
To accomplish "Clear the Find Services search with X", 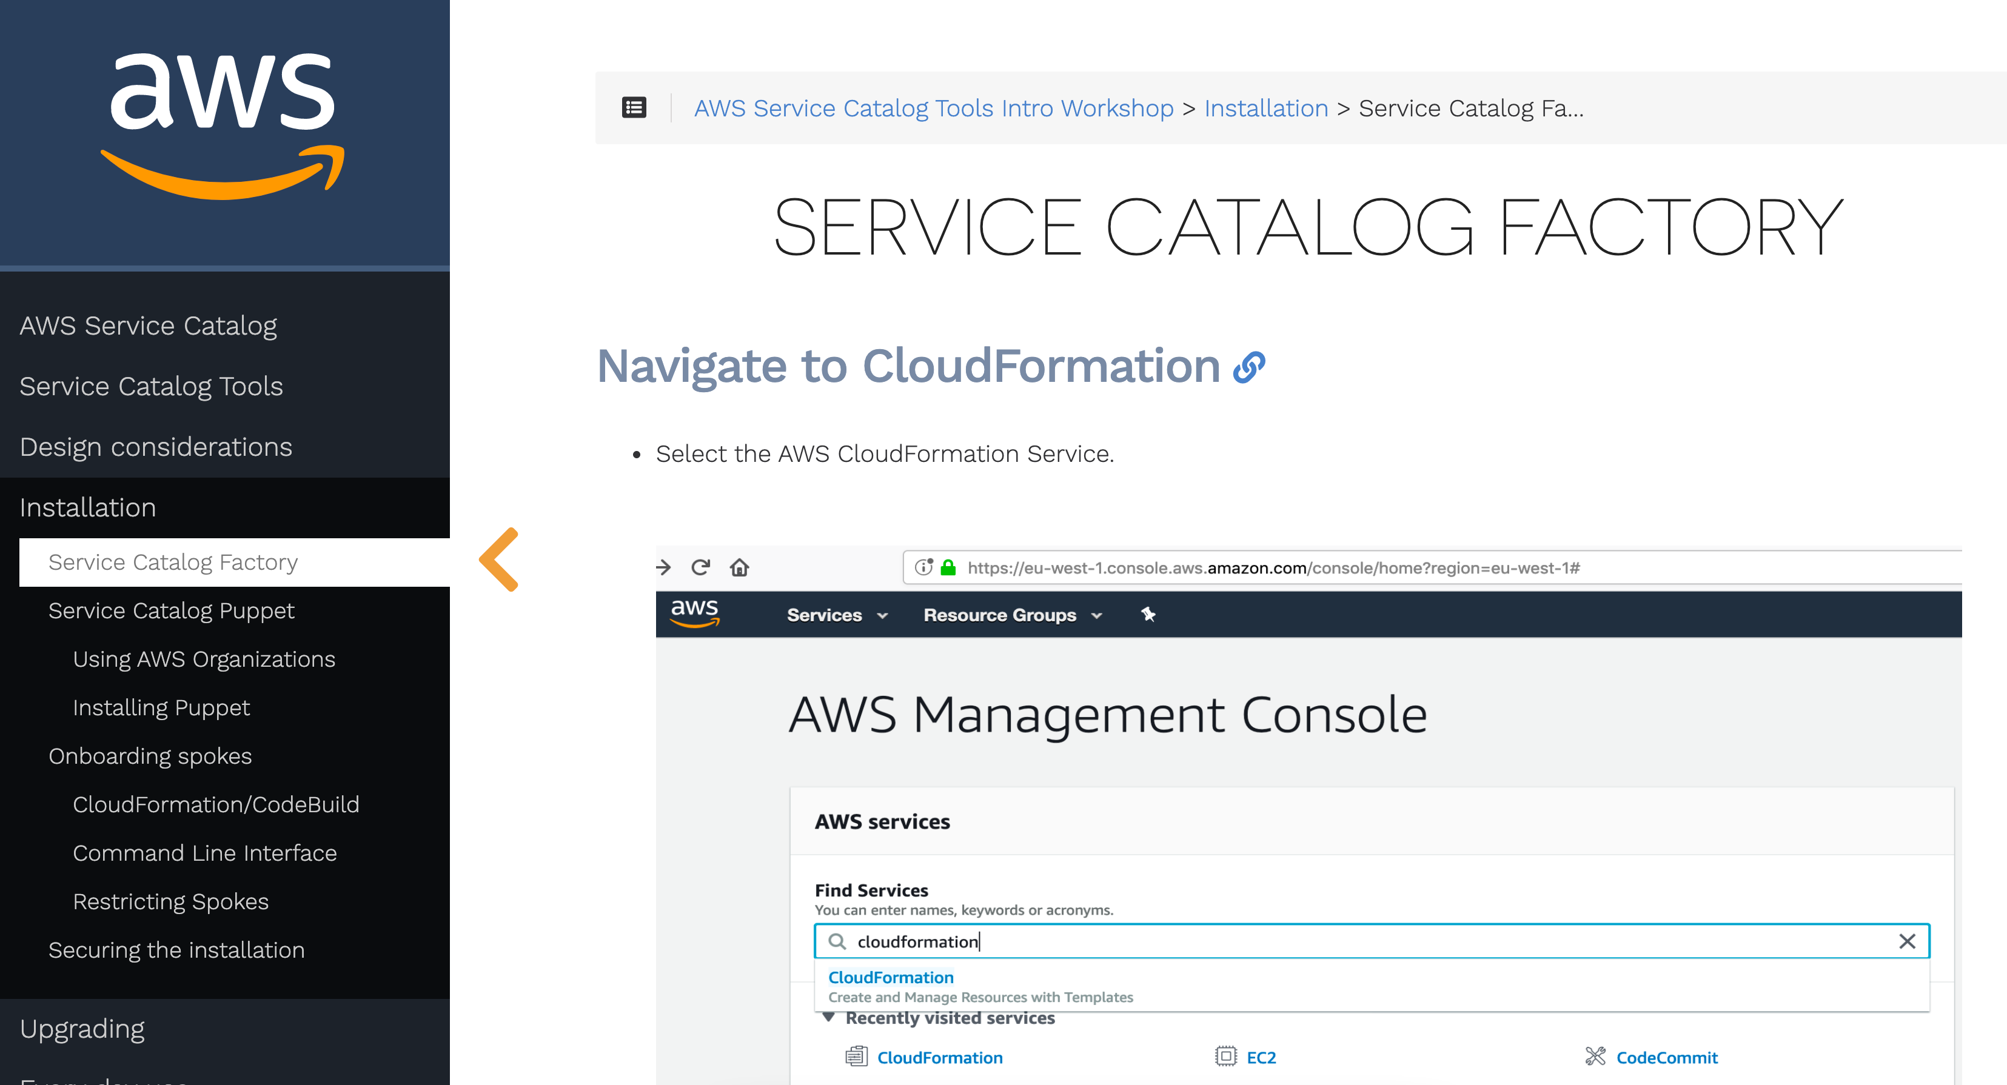I will tap(1908, 941).
